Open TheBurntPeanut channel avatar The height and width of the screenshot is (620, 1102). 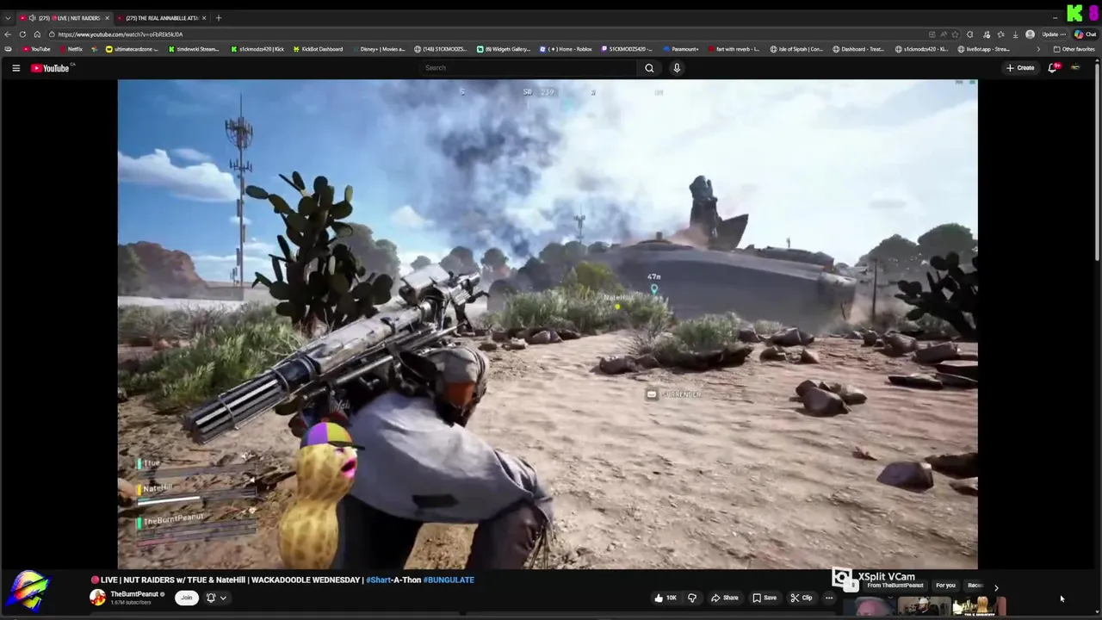[98, 598]
